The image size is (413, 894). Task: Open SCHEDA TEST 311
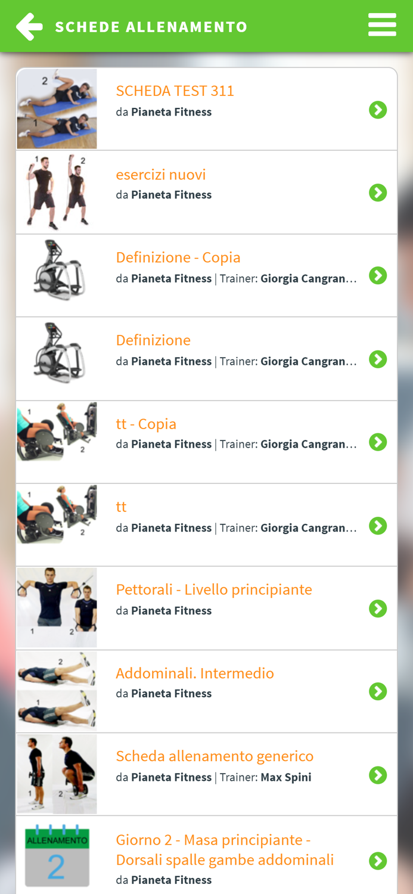tap(176, 91)
